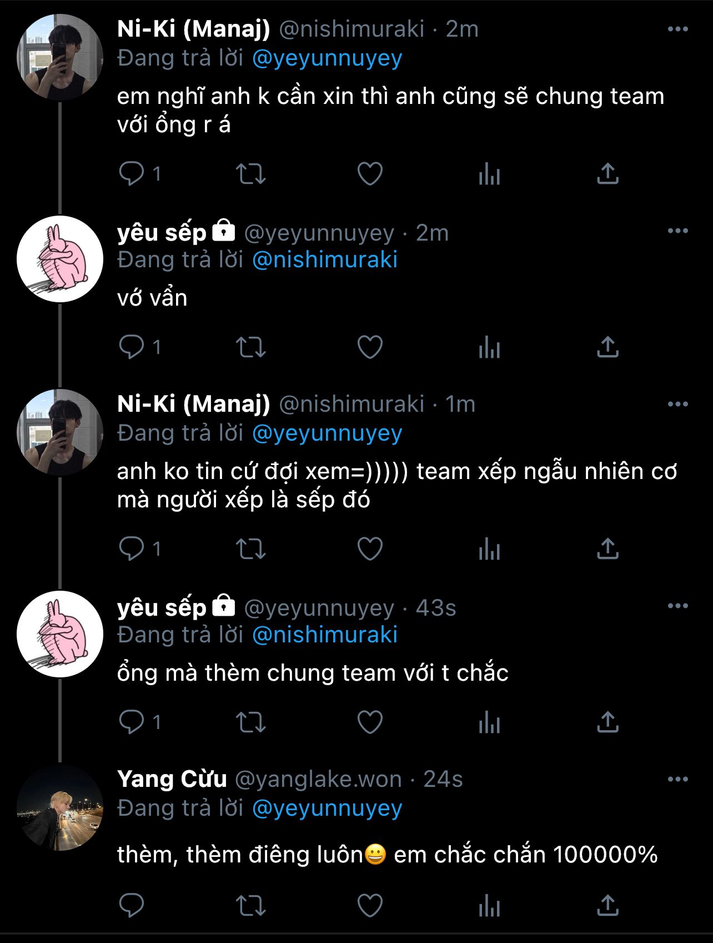Retweet the "ổng mà thèm chung team" tweet
713x943 pixels.
[x=251, y=722]
